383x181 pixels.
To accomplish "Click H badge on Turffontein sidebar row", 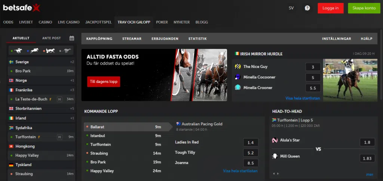I will (x=59, y=137).
